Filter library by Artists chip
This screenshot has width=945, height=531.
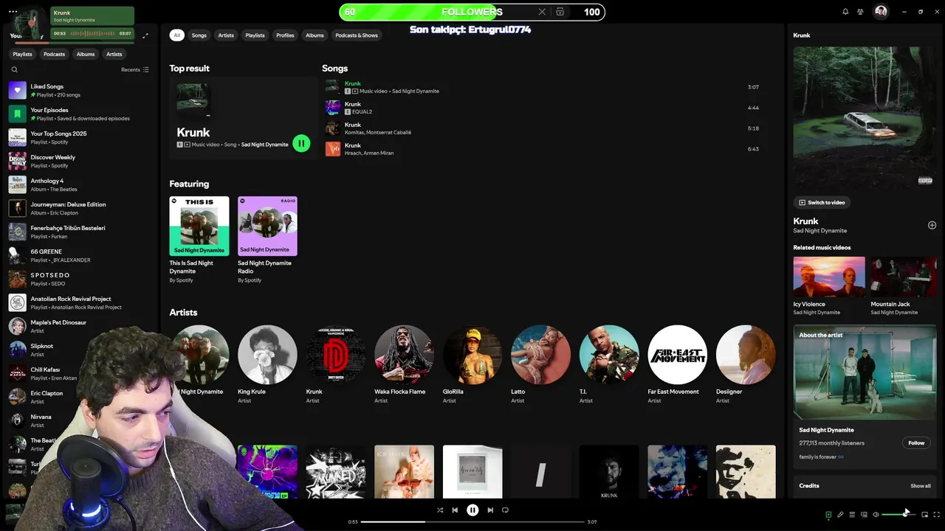tap(114, 54)
